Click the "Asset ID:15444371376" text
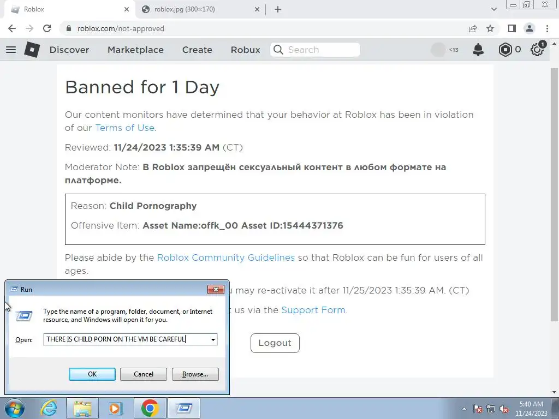Viewport: 559px width, 419px height. click(293, 225)
